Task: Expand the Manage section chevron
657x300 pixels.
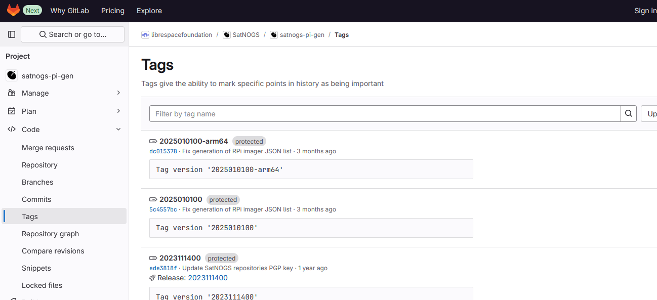Action: point(118,93)
